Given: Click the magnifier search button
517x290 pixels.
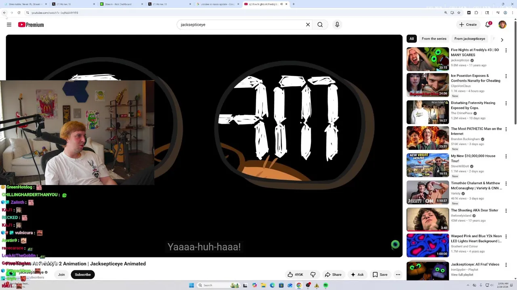Looking at the screenshot, I should point(320,25).
